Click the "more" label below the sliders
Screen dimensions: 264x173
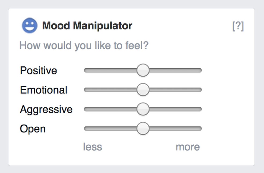188,147
